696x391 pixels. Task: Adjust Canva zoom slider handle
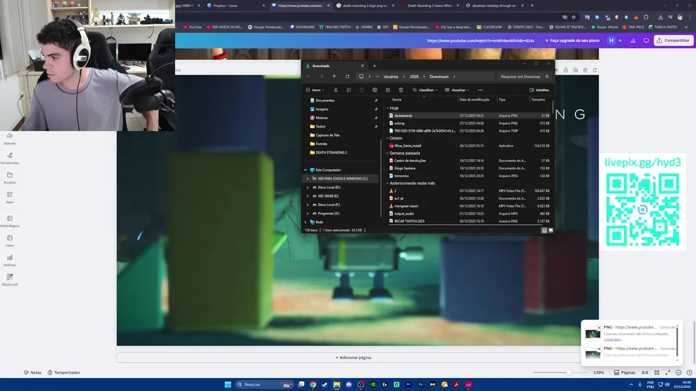coord(569,373)
